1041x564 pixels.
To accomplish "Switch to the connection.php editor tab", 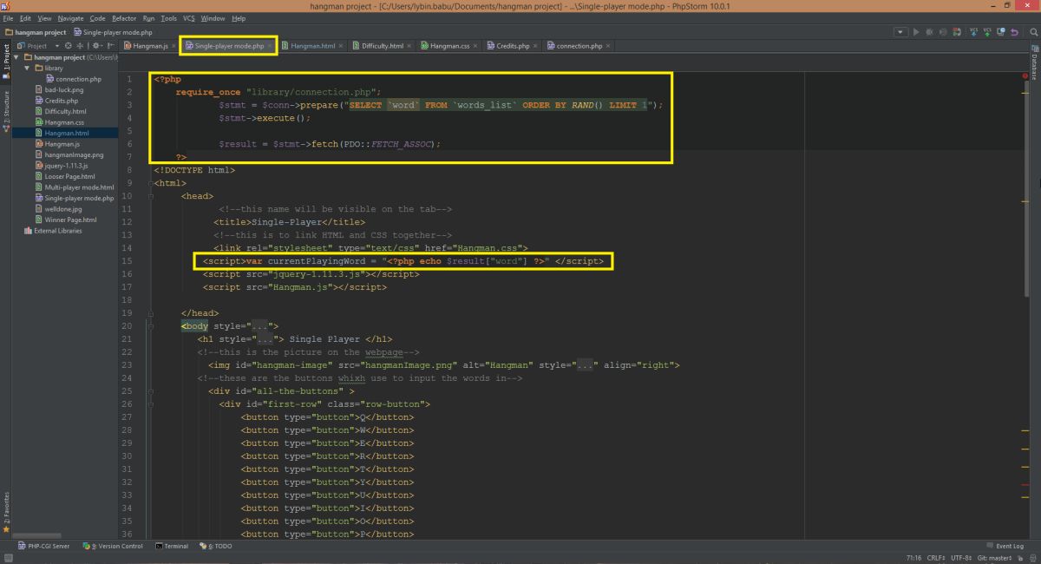I will coord(579,46).
